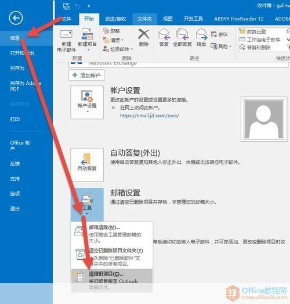The image size is (290, 304).
Task: Choose 邮箱清除(M) from the menu
Action: coord(112,234)
